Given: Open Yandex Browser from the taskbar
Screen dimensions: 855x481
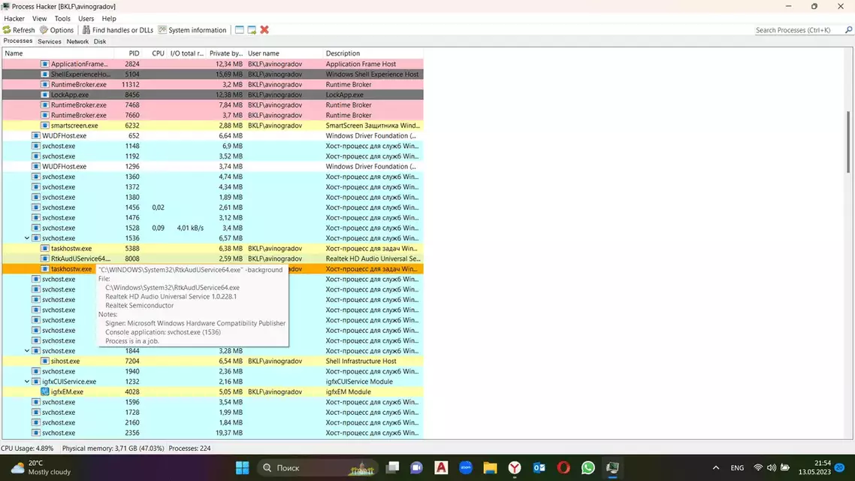Looking at the screenshot, I should 515,468.
